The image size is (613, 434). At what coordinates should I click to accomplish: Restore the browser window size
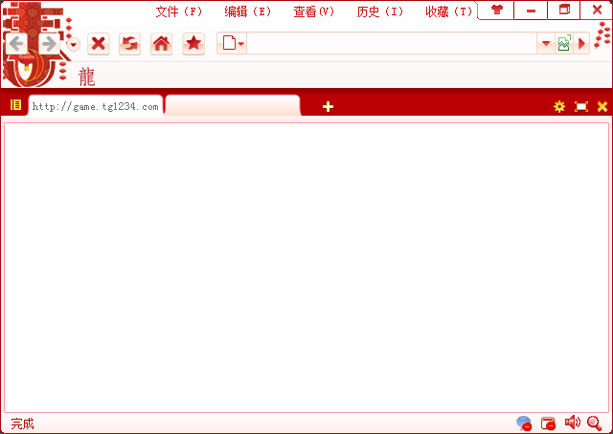click(564, 10)
